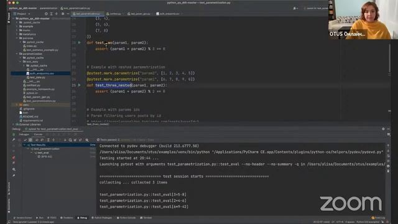Select opened file in Project panel
The image size is (398, 224).
point(46,14)
